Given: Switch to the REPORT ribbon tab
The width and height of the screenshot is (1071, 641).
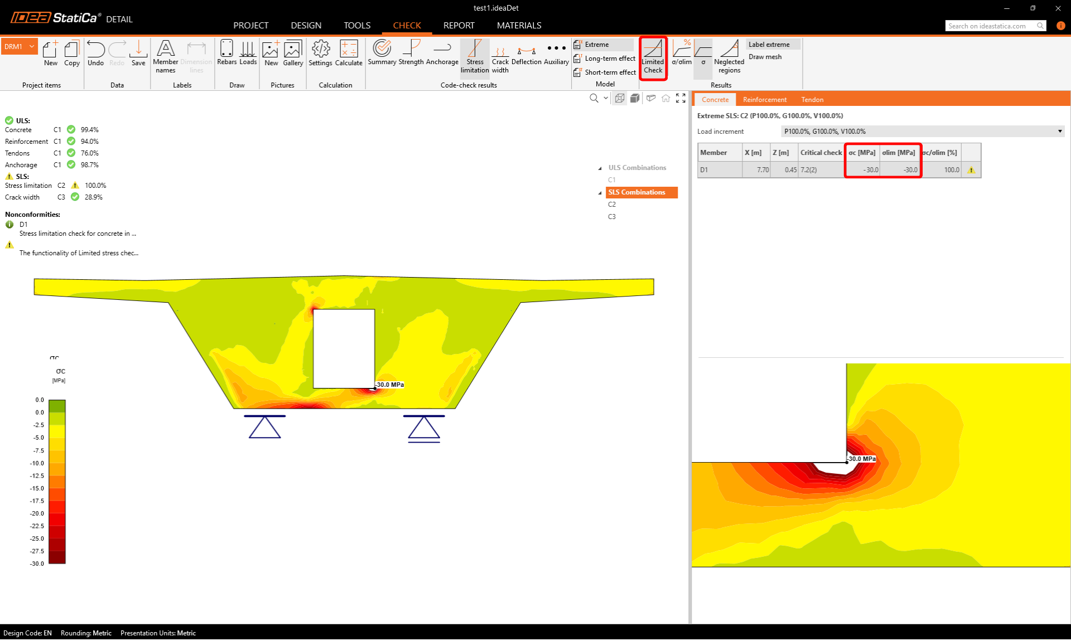Looking at the screenshot, I should pos(459,26).
